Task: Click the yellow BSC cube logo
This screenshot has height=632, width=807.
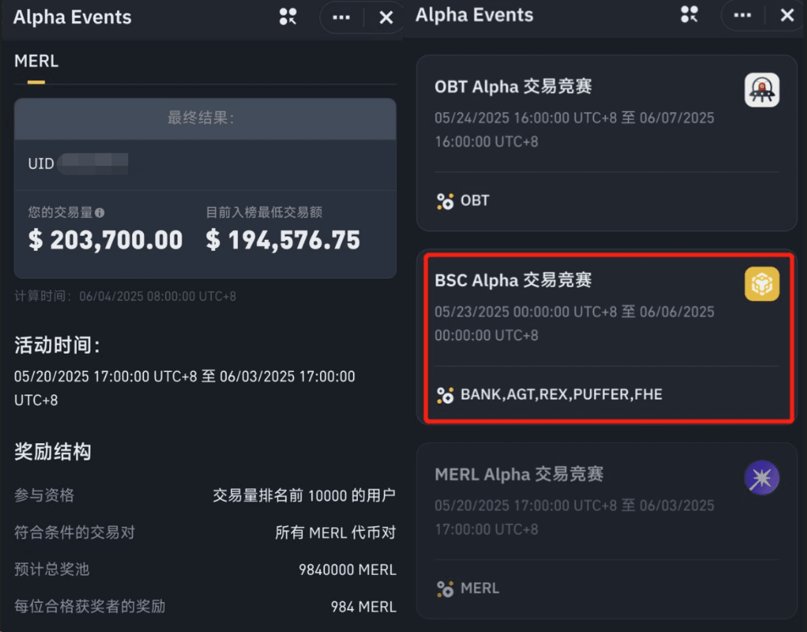Action: point(762,284)
